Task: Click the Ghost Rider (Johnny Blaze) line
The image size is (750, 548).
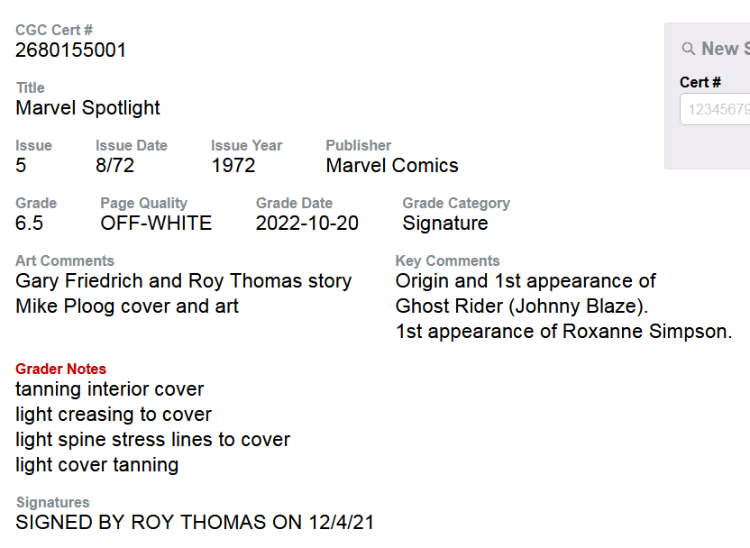Action: [522, 306]
